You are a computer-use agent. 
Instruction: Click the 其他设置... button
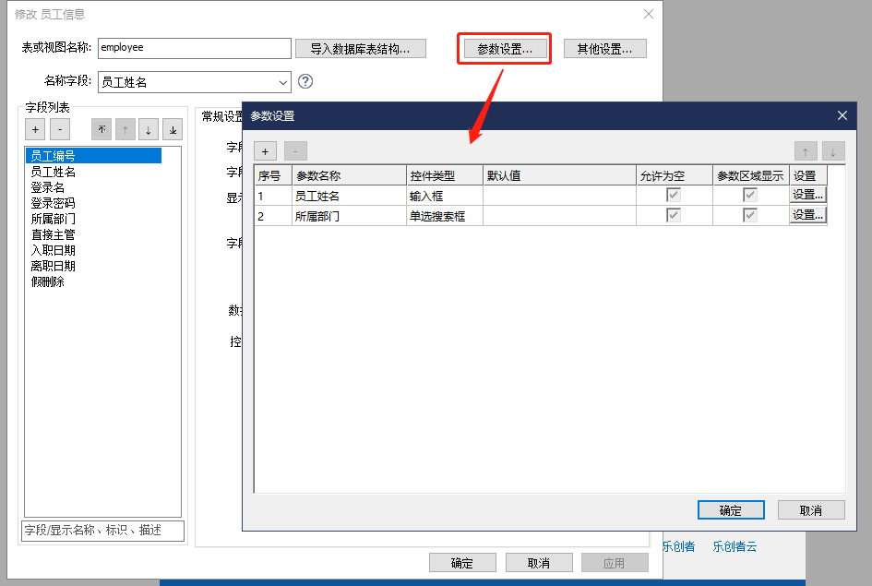pyautogui.click(x=604, y=49)
